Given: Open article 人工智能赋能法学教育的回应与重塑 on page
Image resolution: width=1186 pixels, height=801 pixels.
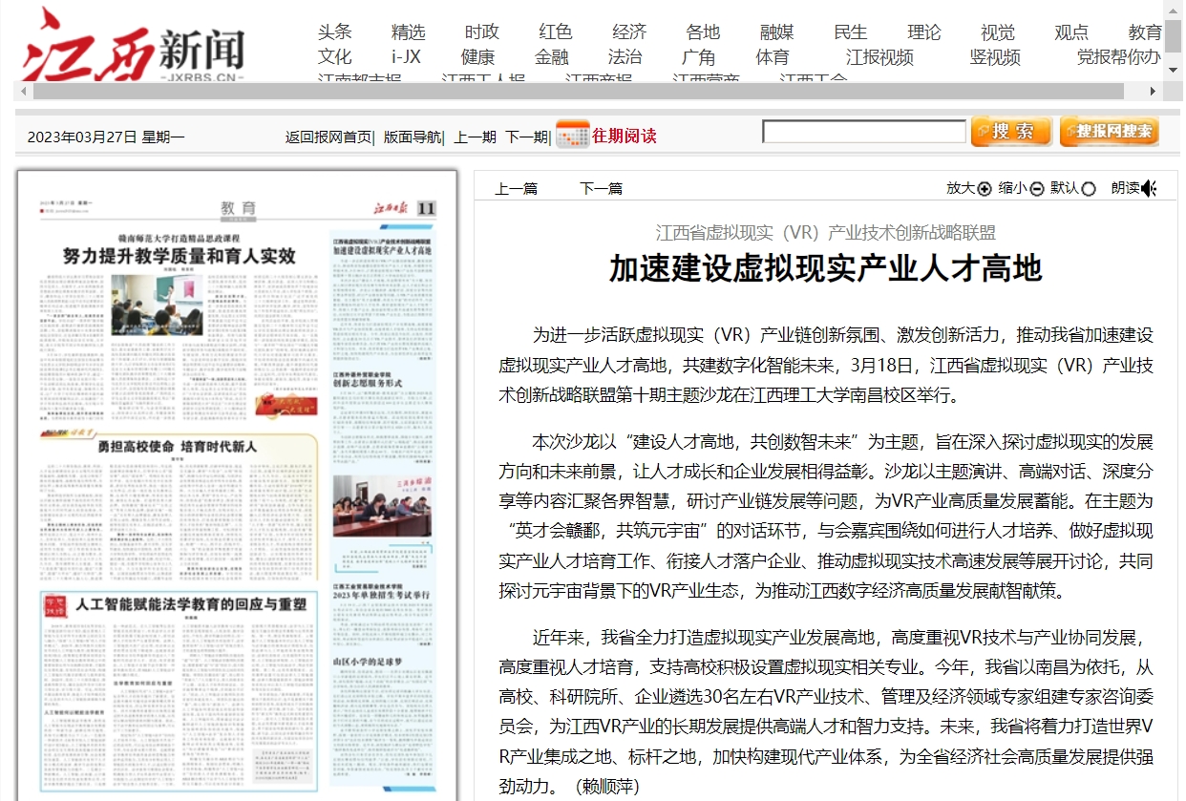Looking at the screenshot, I should pos(191,605).
